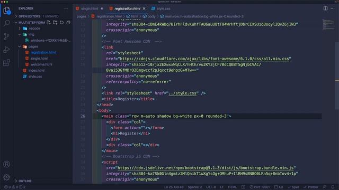The height and width of the screenshot is (190, 339).
Task: Open the Extensions view
Action: tap(7, 63)
